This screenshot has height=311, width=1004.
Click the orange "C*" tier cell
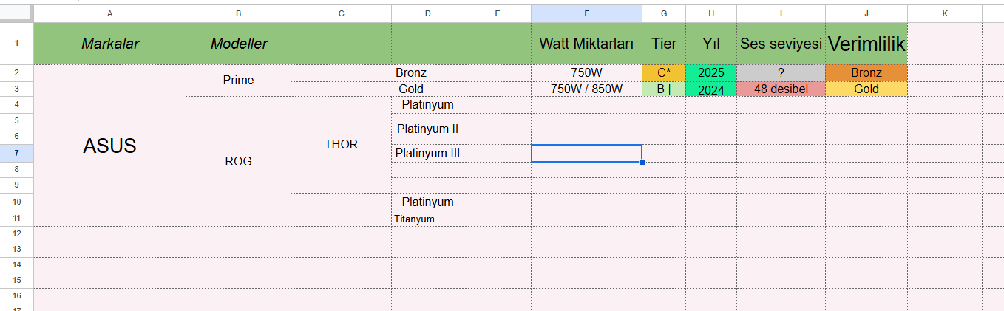tap(664, 73)
